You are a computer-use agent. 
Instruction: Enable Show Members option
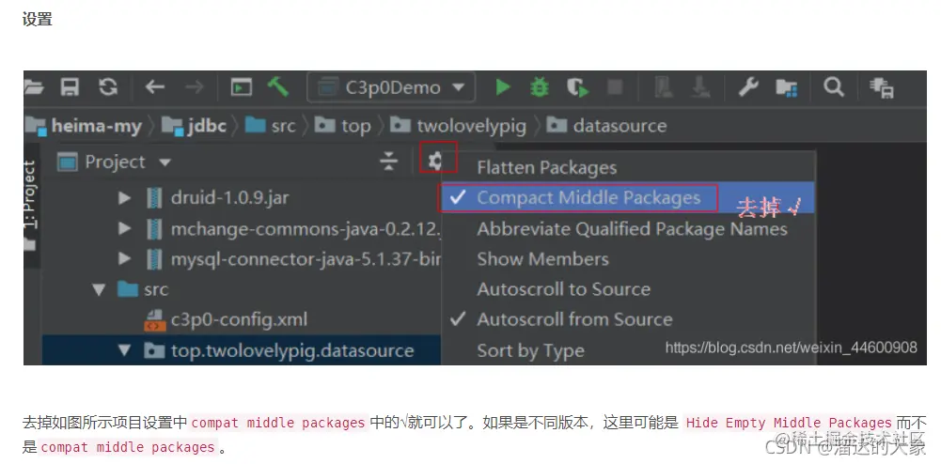pyautogui.click(x=627, y=259)
